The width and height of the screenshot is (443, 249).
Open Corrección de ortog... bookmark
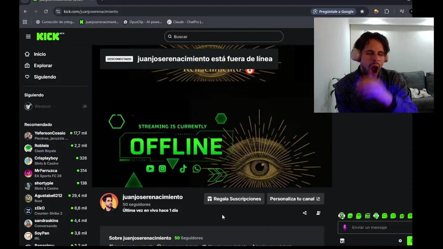click(x=55, y=22)
